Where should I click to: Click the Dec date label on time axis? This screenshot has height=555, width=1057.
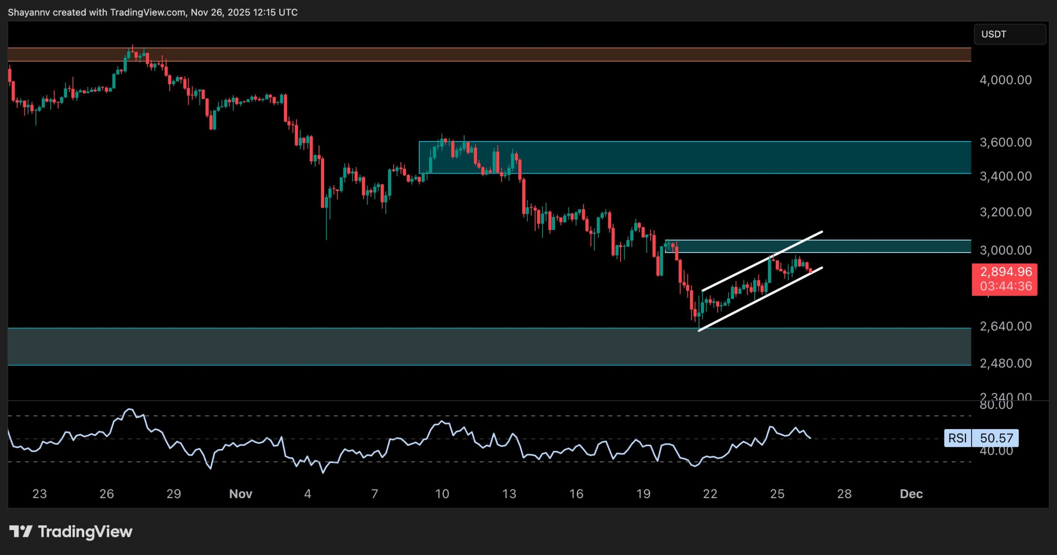[x=911, y=494]
